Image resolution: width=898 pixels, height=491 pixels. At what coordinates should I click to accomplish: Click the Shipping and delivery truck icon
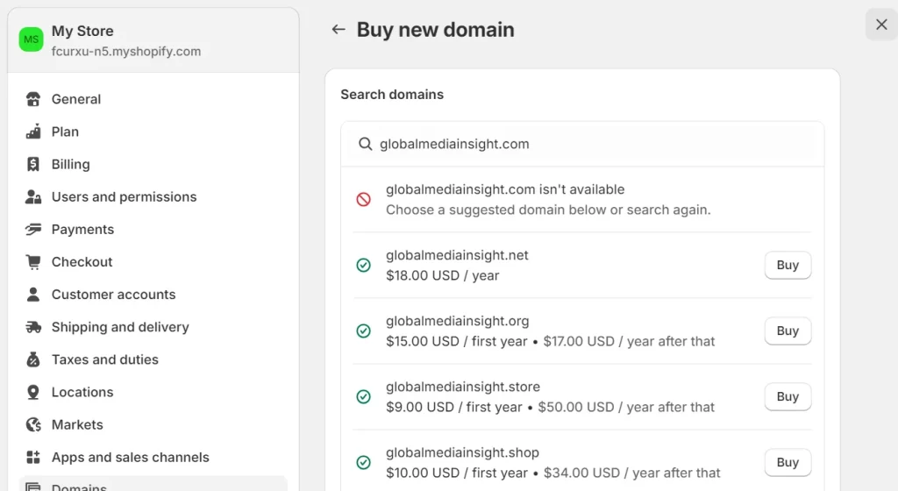[33, 327]
